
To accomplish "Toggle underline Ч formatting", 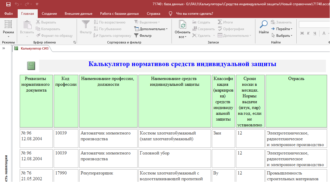I will pyautogui.click(x=315, y=33).
